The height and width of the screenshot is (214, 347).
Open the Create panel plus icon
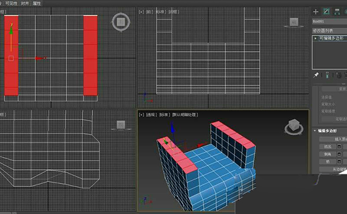(316, 12)
